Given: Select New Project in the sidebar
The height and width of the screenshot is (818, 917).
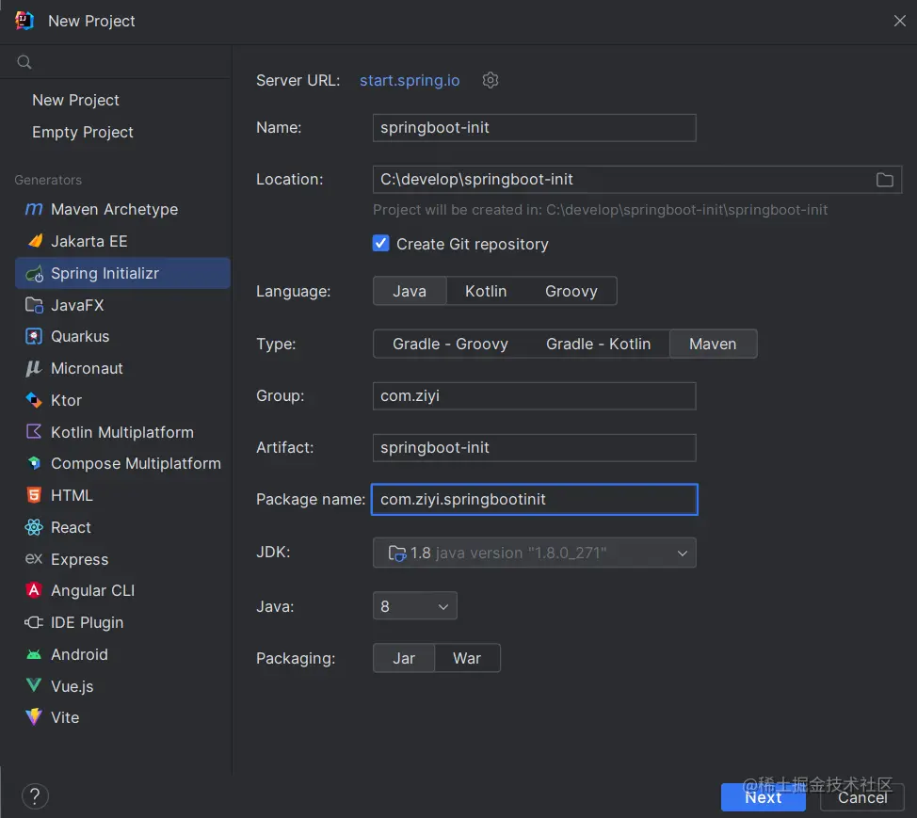Looking at the screenshot, I should click(x=75, y=100).
